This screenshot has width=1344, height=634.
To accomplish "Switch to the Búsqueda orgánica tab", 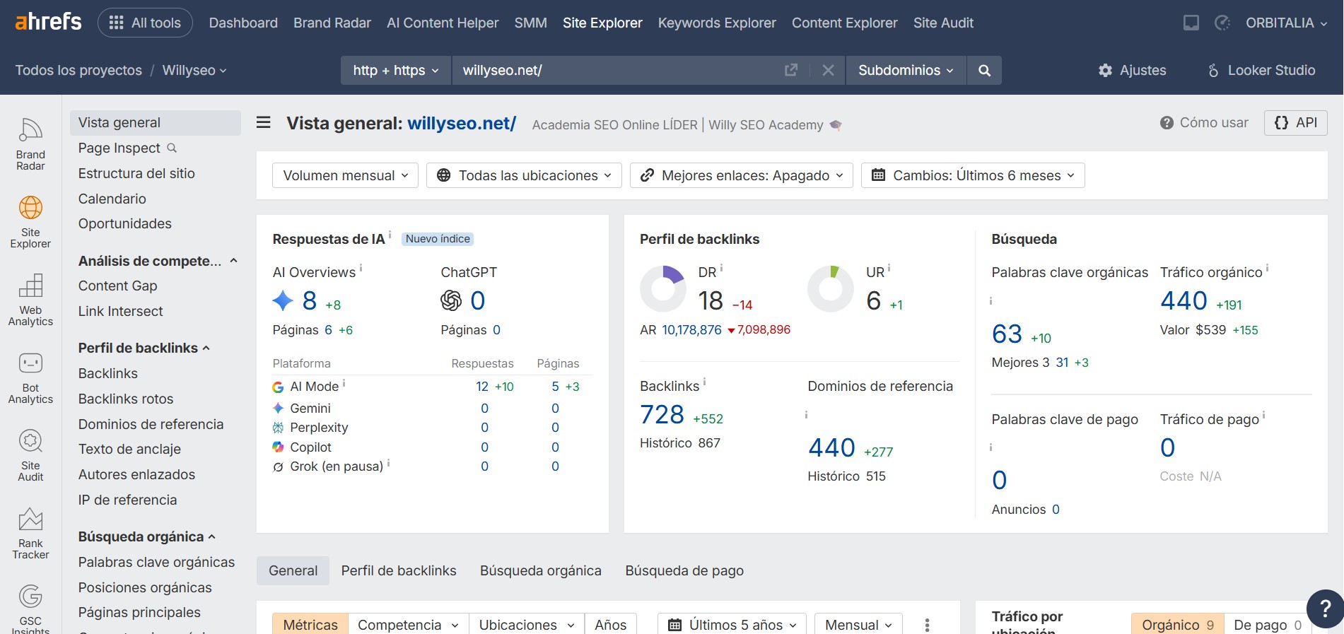I will click(541, 570).
